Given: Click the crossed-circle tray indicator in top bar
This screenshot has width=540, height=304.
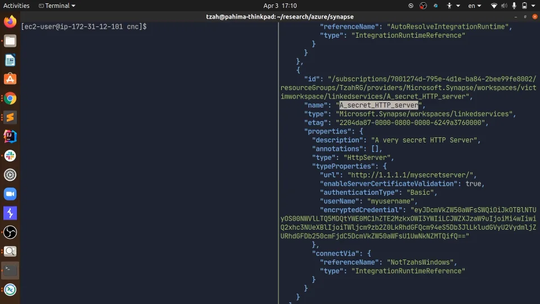Looking at the screenshot, I should (x=411, y=6).
